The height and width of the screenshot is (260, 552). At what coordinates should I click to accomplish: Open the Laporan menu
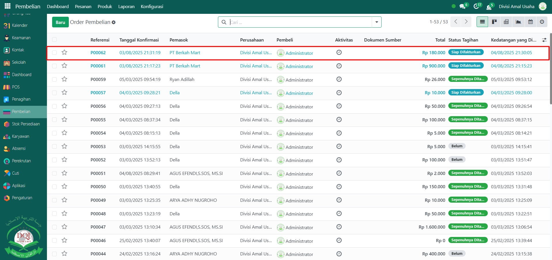click(126, 6)
